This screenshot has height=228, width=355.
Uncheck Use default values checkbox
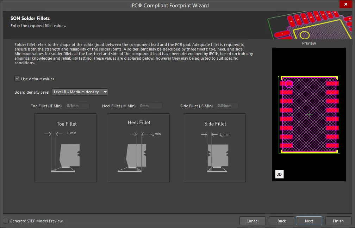point(17,79)
